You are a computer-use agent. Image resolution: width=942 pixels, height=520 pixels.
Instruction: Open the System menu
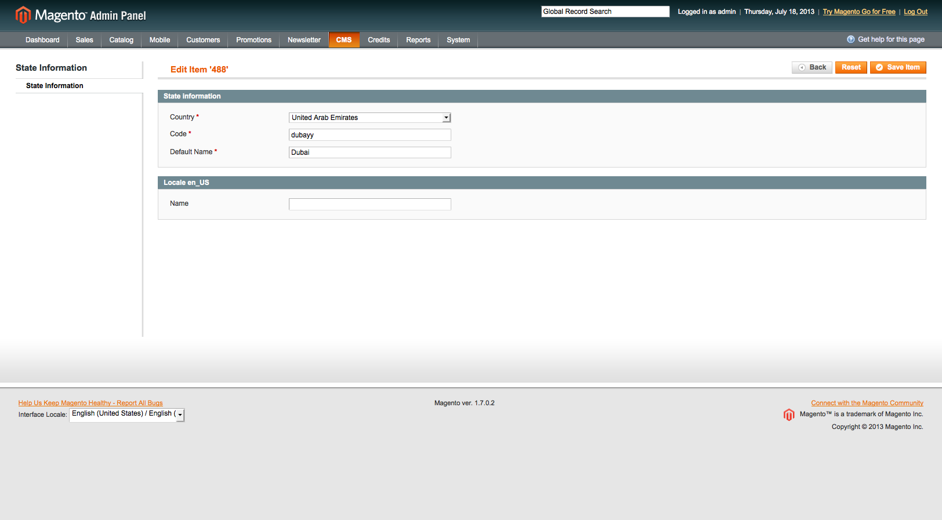click(458, 40)
